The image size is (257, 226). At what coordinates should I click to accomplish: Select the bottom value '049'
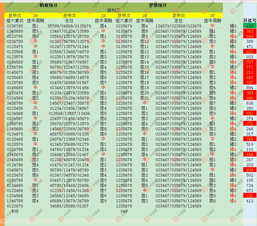(x=124, y=211)
